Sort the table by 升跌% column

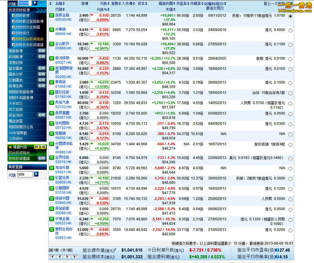click(x=103, y=9)
